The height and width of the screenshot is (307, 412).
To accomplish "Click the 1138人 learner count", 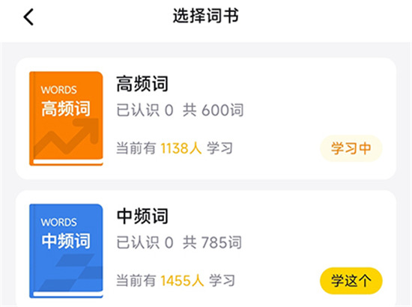I will (181, 148).
